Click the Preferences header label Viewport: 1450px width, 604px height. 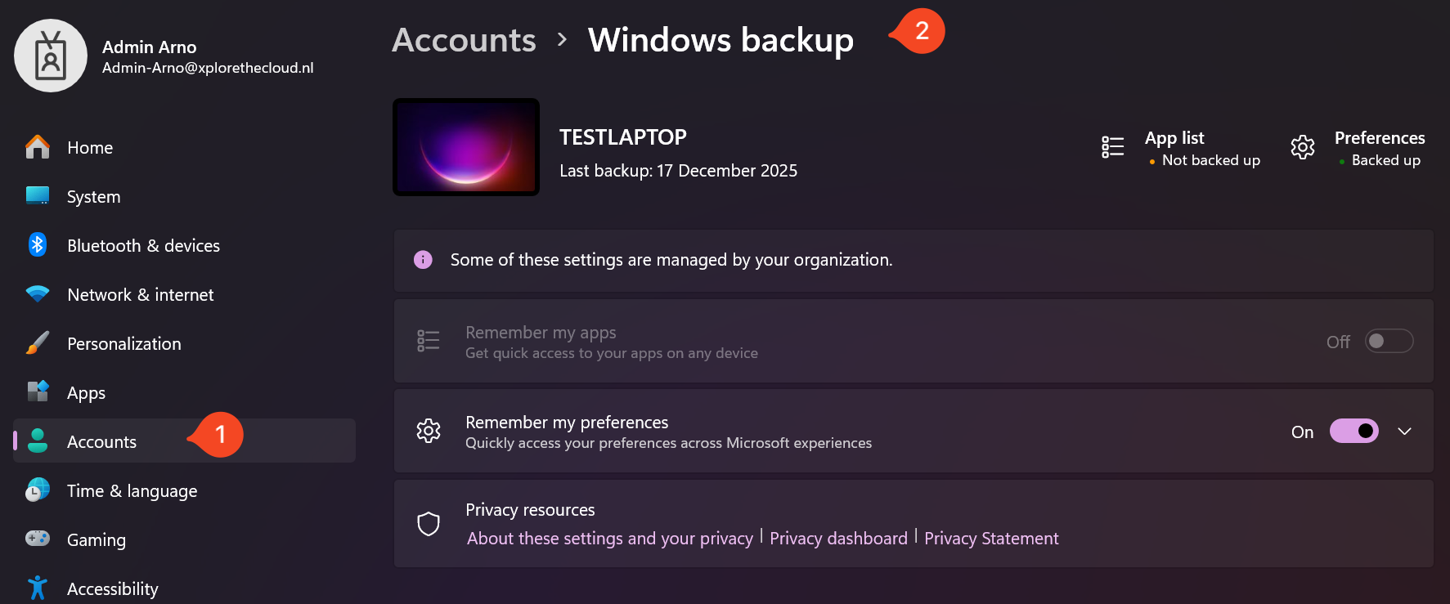coord(1380,138)
